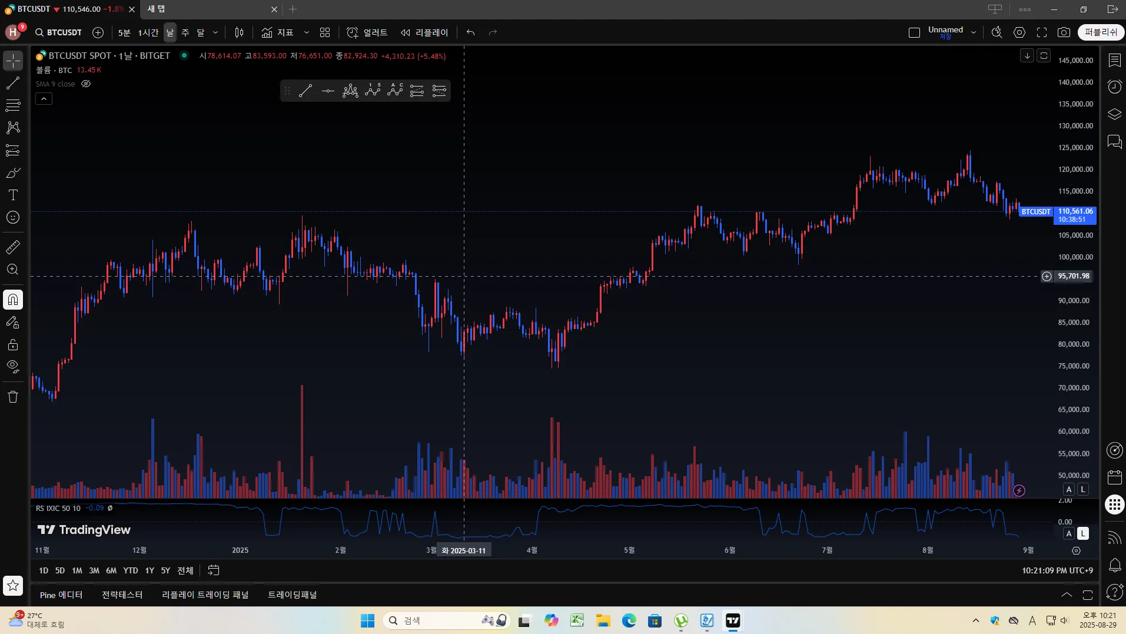Open the calendar panel in right sidebar
Viewport: 1126px width, 634px height.
pos(1115,477)
